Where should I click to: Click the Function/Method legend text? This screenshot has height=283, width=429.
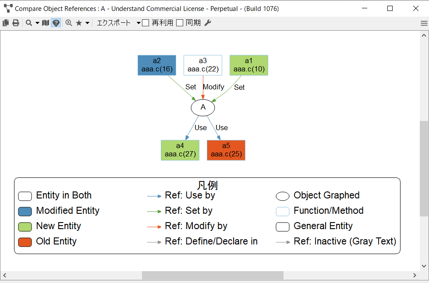[x=328, y=211]
